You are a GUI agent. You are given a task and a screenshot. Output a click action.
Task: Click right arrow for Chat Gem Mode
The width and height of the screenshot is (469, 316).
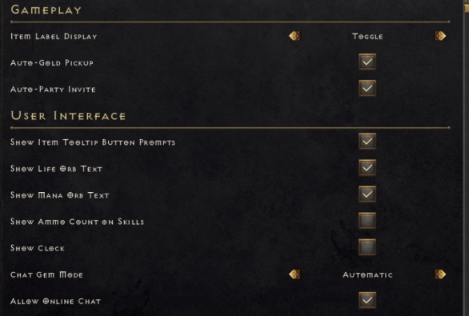click(440, 274)
